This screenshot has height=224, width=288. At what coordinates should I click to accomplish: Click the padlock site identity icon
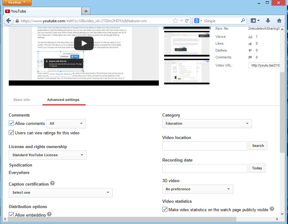pos(17,21)
